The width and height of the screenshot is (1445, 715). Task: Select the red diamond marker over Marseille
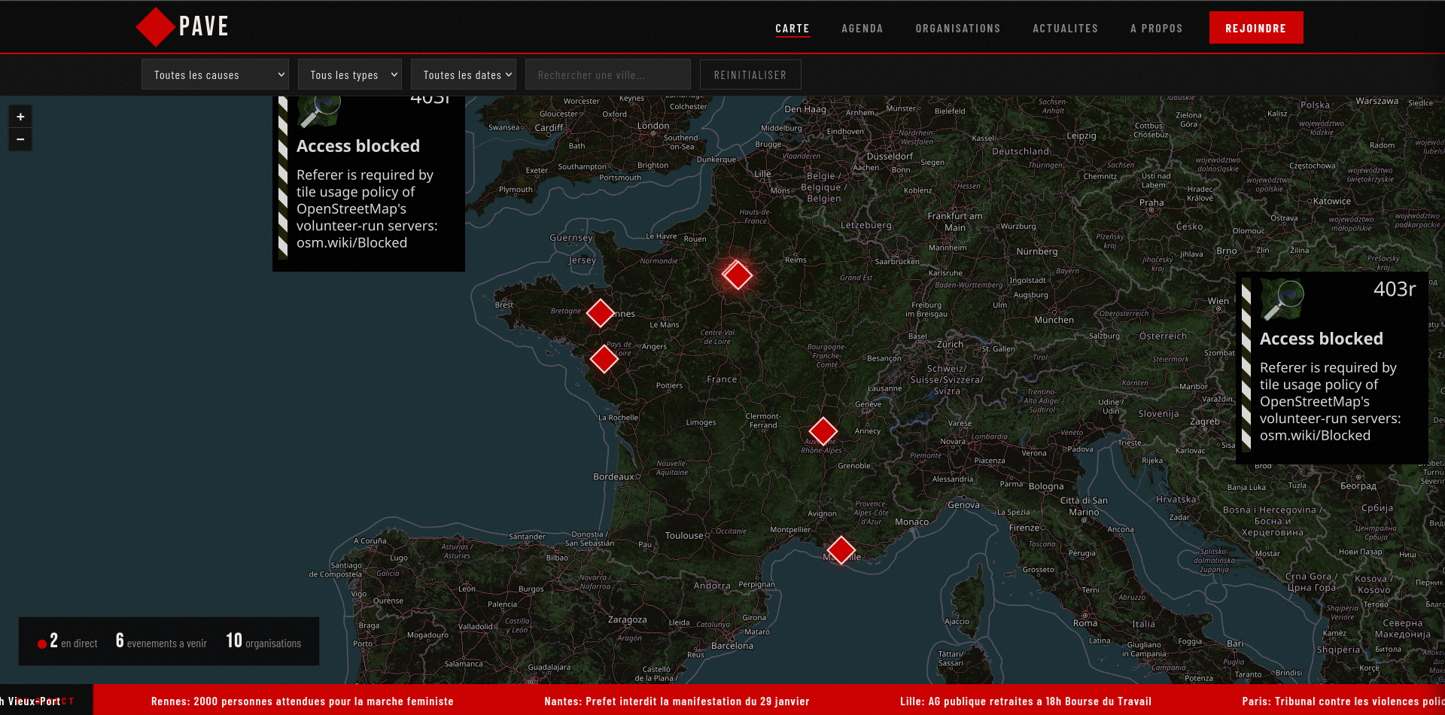(841, 550)
